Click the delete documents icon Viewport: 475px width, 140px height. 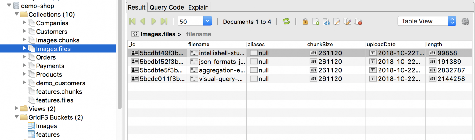pyautogui.click(x=358, y=21)
